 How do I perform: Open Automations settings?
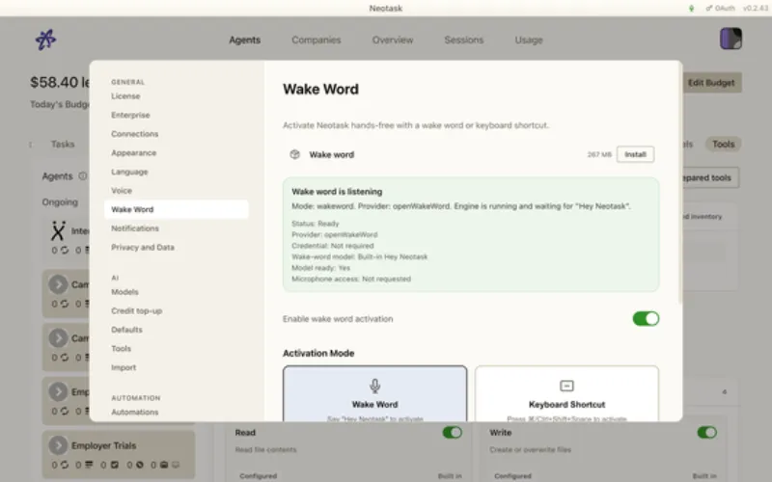click(135, 413)
